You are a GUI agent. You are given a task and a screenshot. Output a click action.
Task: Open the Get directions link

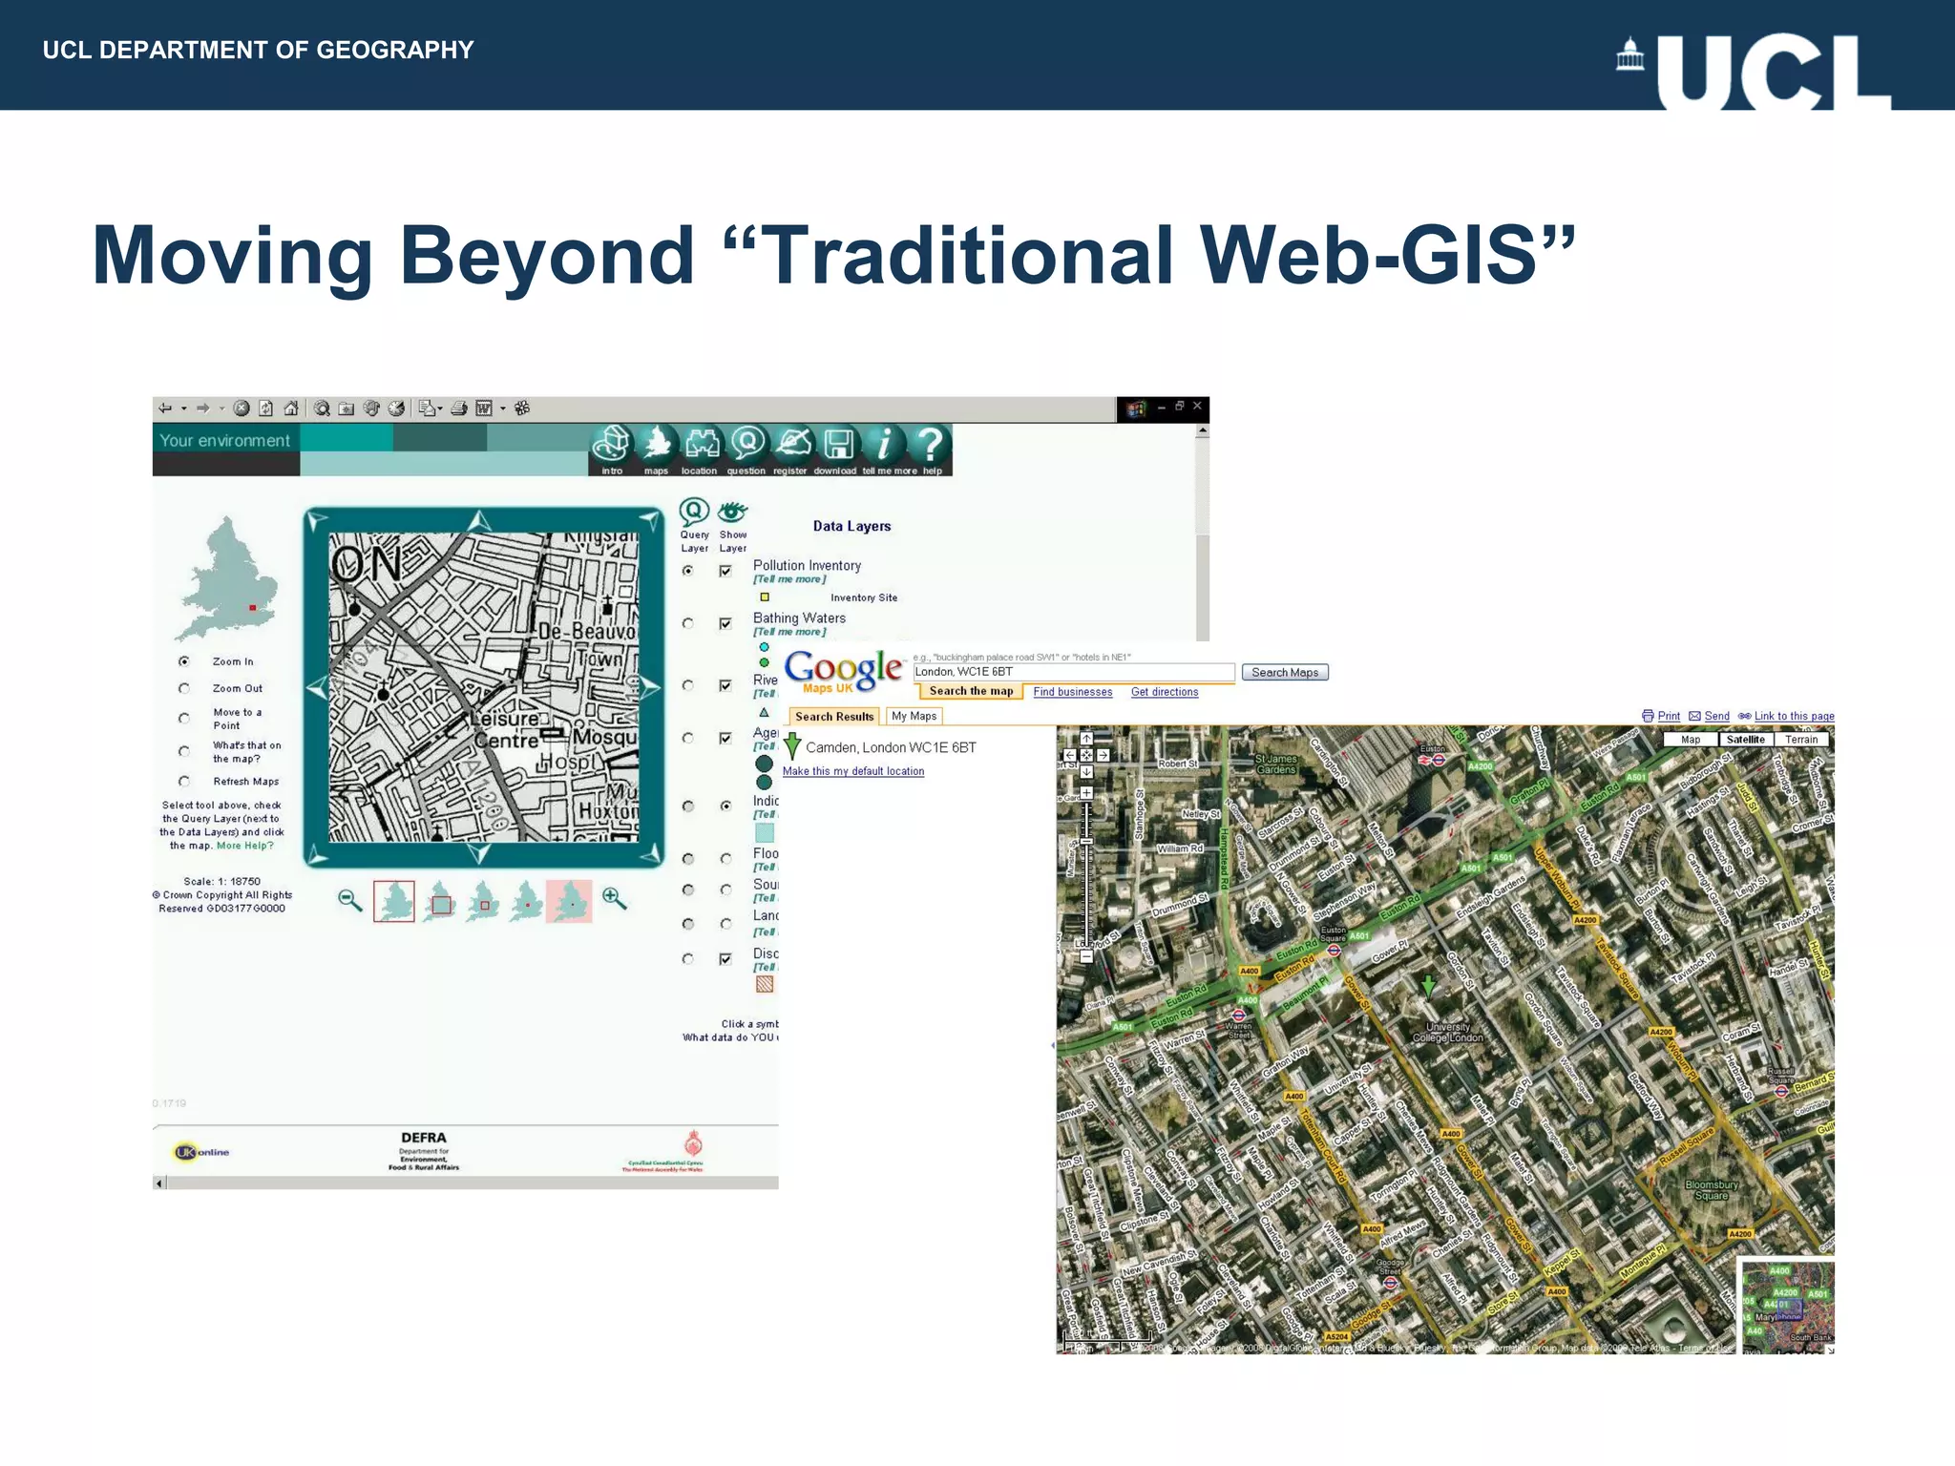point(1165,692)
